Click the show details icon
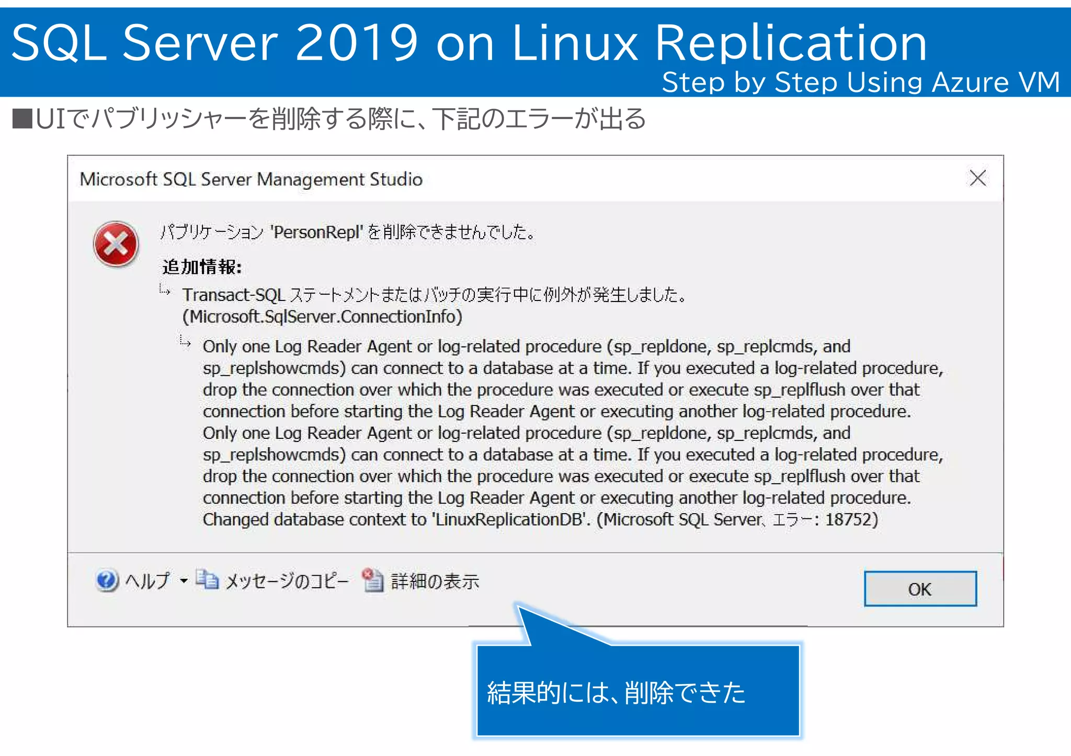This screenshot has height=756, width=1071. tap(373, 580)
